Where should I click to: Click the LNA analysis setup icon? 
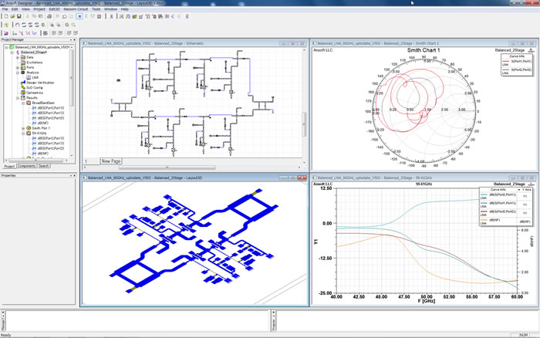(29, 77)
